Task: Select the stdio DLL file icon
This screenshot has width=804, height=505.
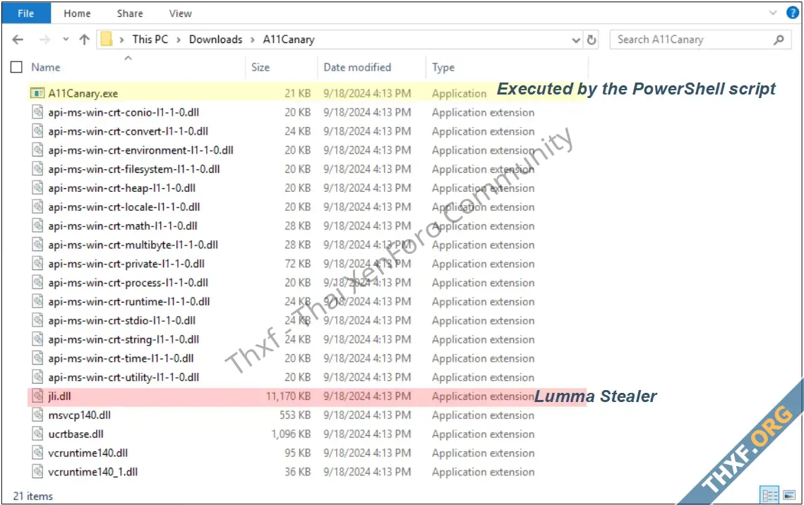Action: point(37,321)
